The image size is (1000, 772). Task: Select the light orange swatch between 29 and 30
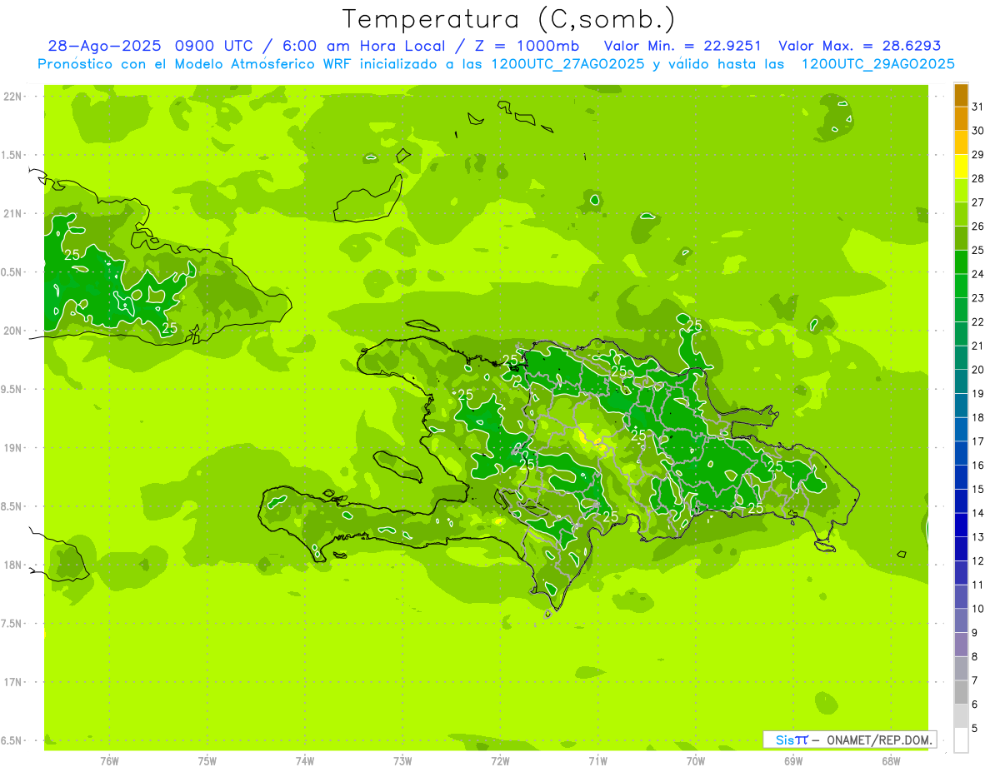(x=961, y=143)
